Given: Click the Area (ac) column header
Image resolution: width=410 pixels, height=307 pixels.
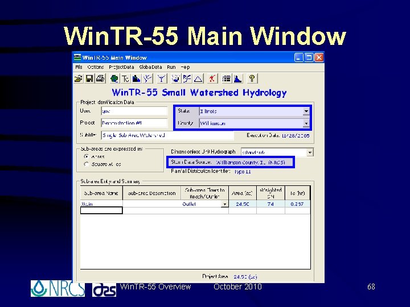Looking at the screenshot, I should tap(243, 193).
